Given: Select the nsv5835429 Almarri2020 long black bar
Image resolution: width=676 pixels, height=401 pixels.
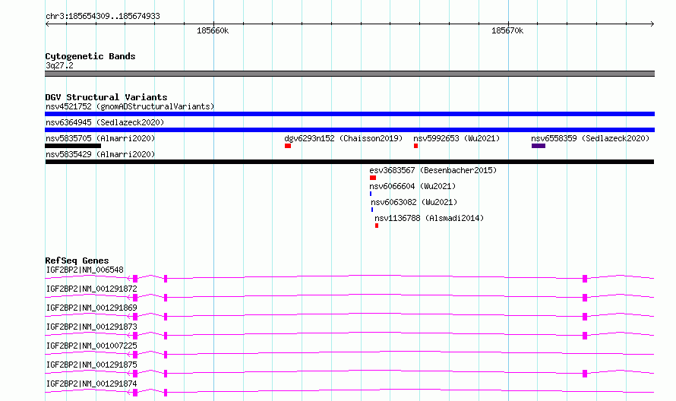Looking at the screenshot, I should click(349, 162).
